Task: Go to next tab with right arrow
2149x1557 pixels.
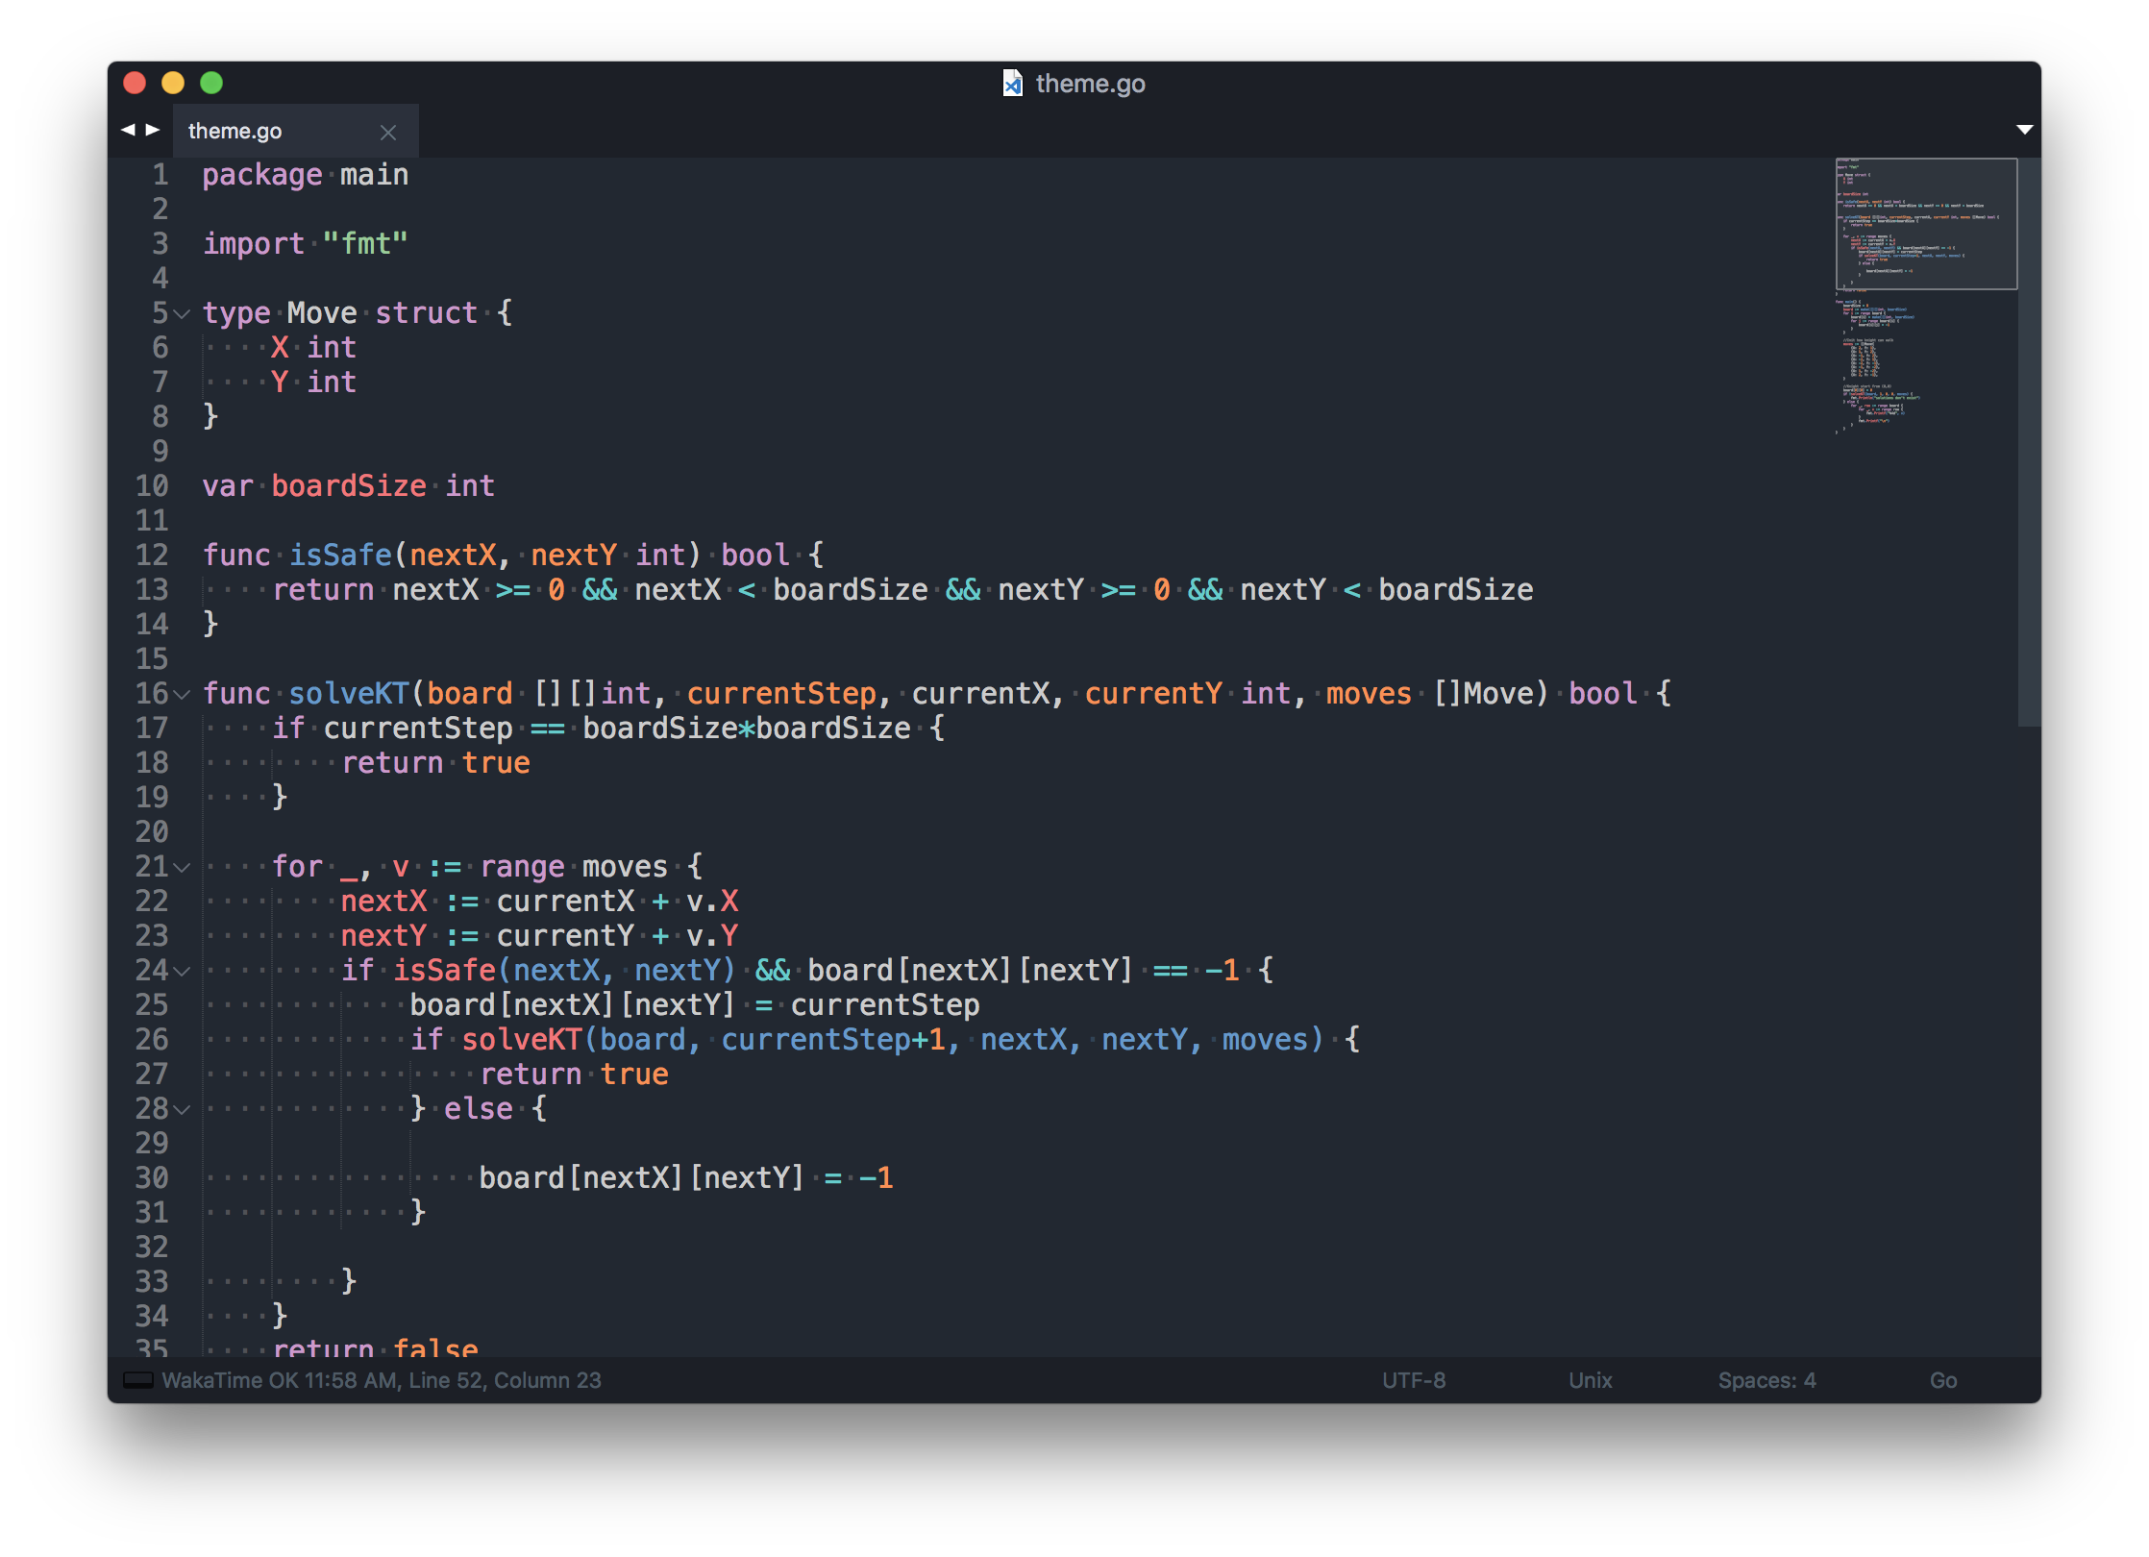Action: pos(153,130)
